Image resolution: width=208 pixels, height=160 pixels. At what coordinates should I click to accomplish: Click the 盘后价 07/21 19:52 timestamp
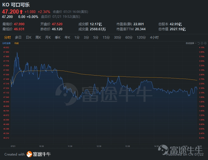[60, 17]
